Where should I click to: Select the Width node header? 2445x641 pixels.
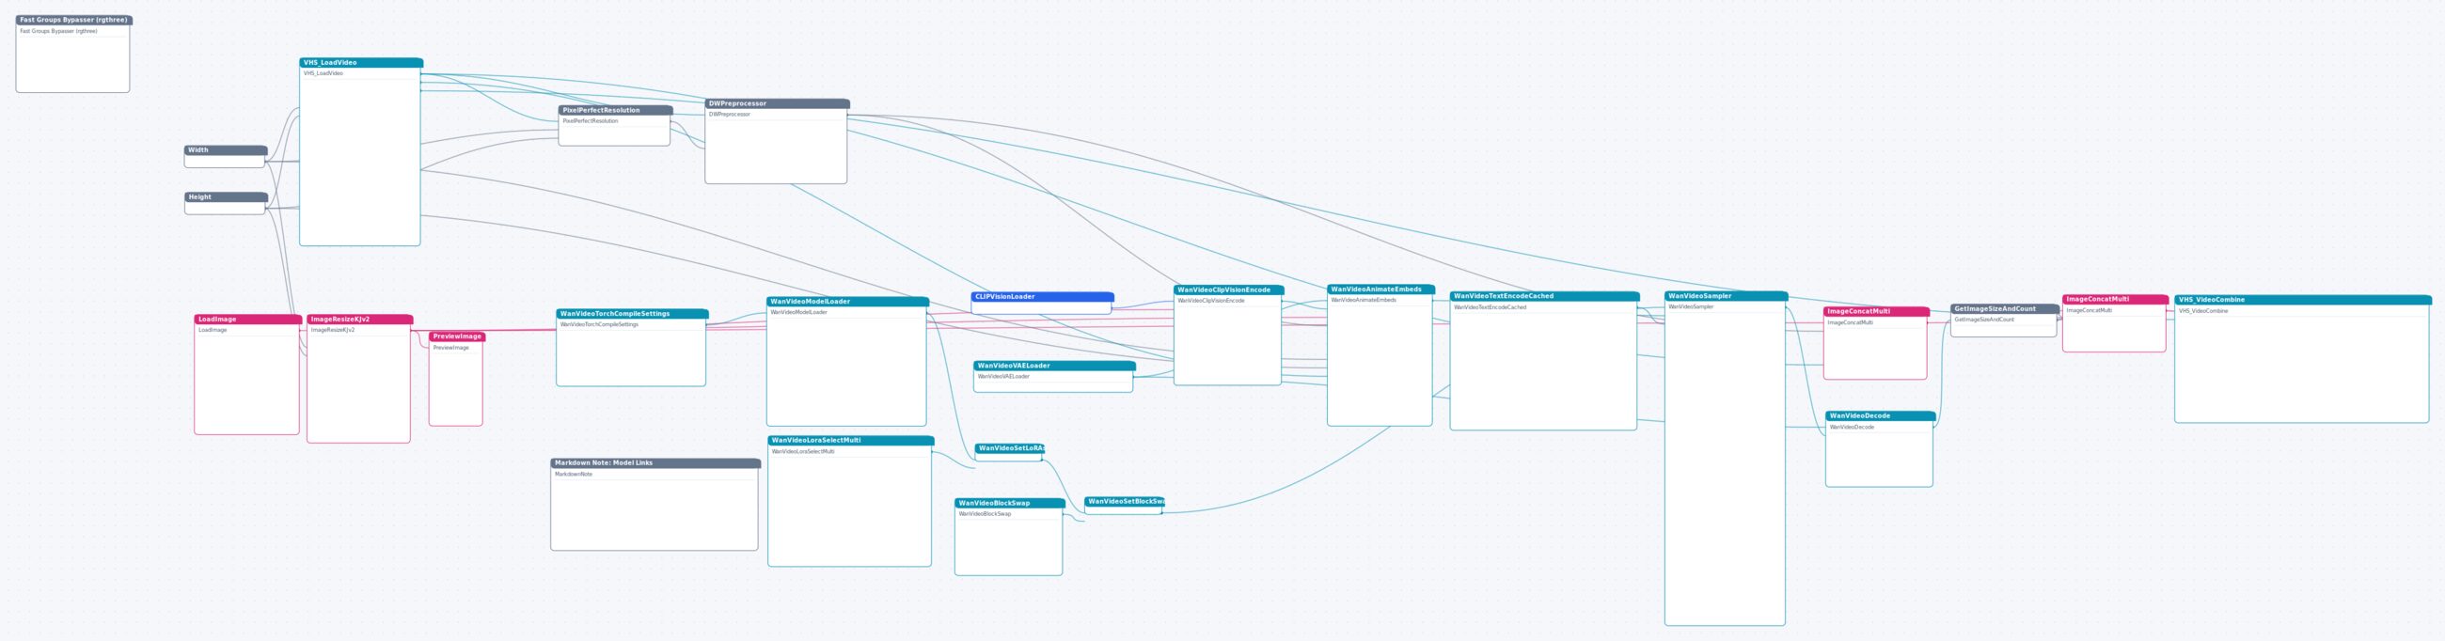tap(226, 149)
